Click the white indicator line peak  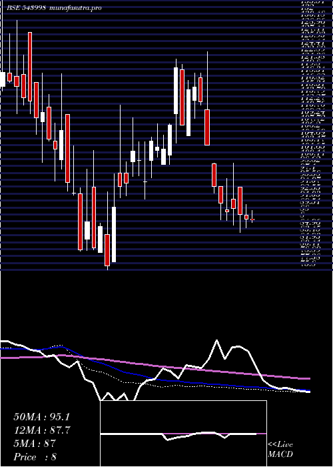click(x=216, y=340)
